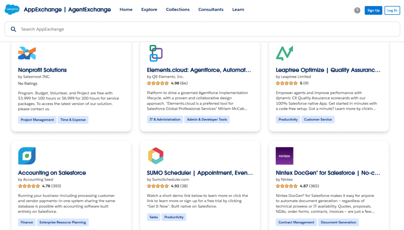This screenshot has width=404, height=230.
Task: Open the Accounting on Salesforce listing title
Action: pyautogui.click(x=52, y=173)
